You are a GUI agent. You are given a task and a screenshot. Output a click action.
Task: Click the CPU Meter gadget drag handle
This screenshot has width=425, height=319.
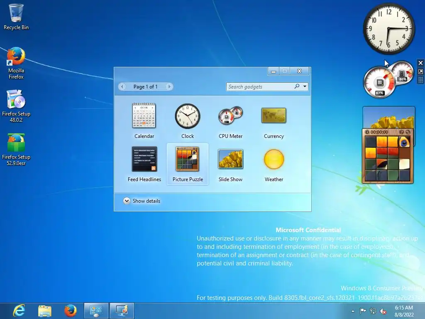(420, 80)
